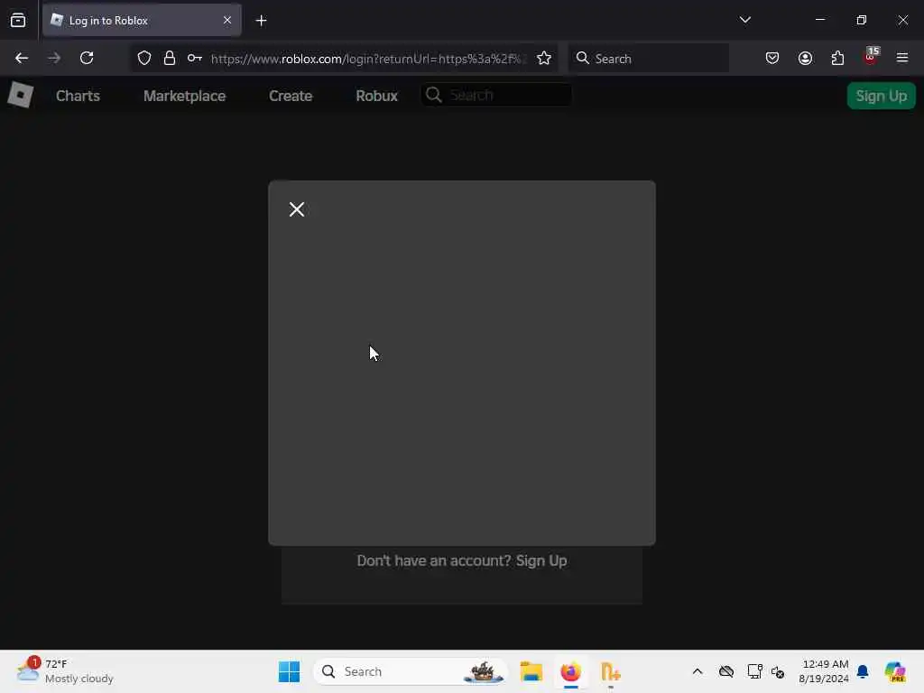This screenshot has width=924, height=693.
Task: Open the Firefox application hamburger menu
Action: point(902,58)
